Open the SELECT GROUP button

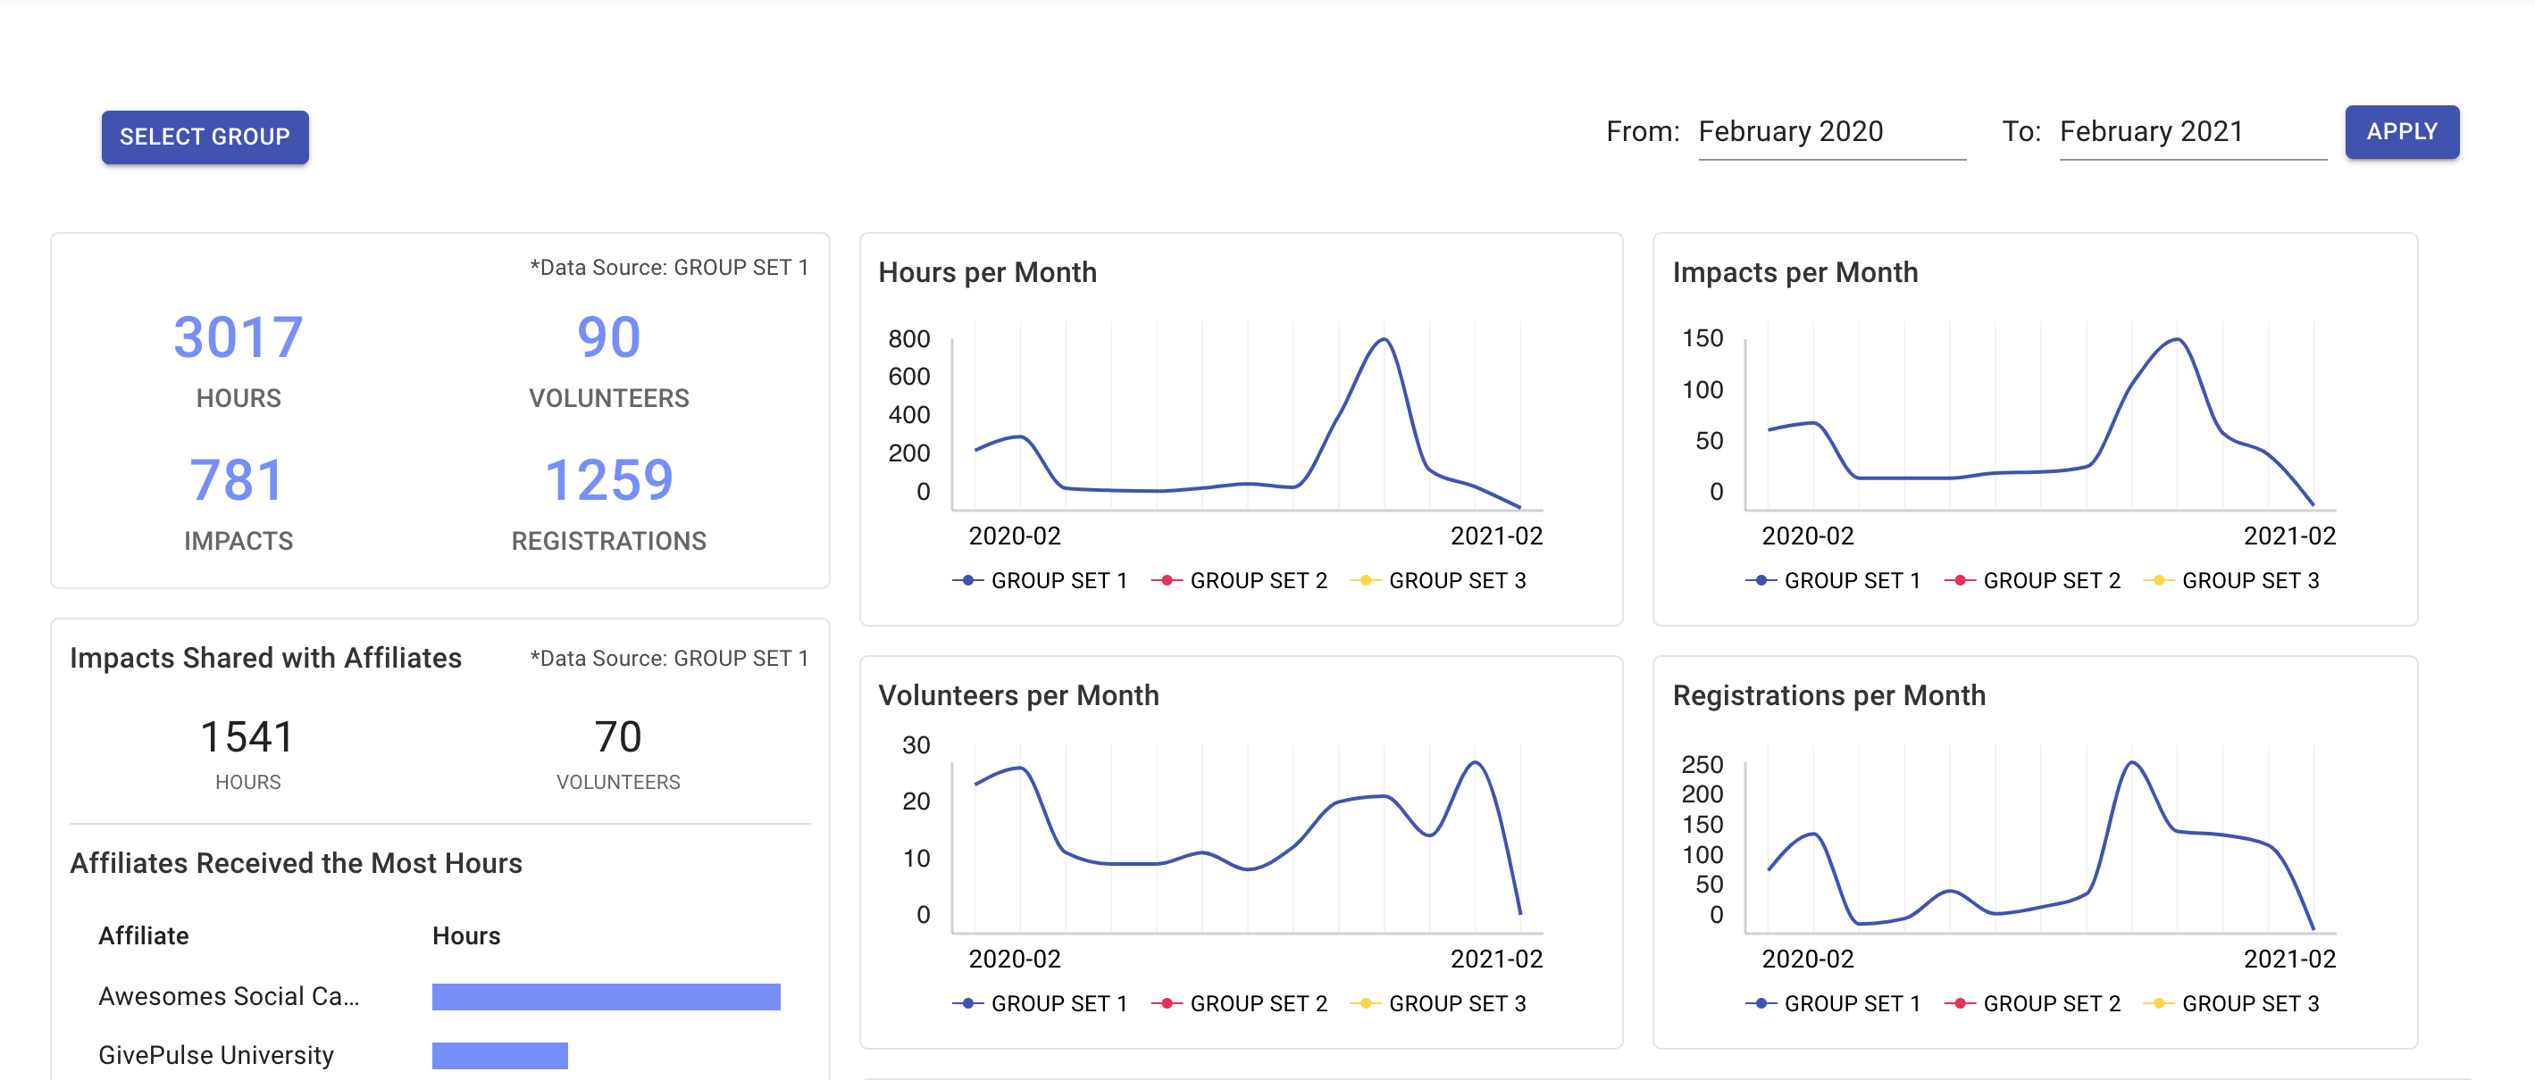click(205, 137)
